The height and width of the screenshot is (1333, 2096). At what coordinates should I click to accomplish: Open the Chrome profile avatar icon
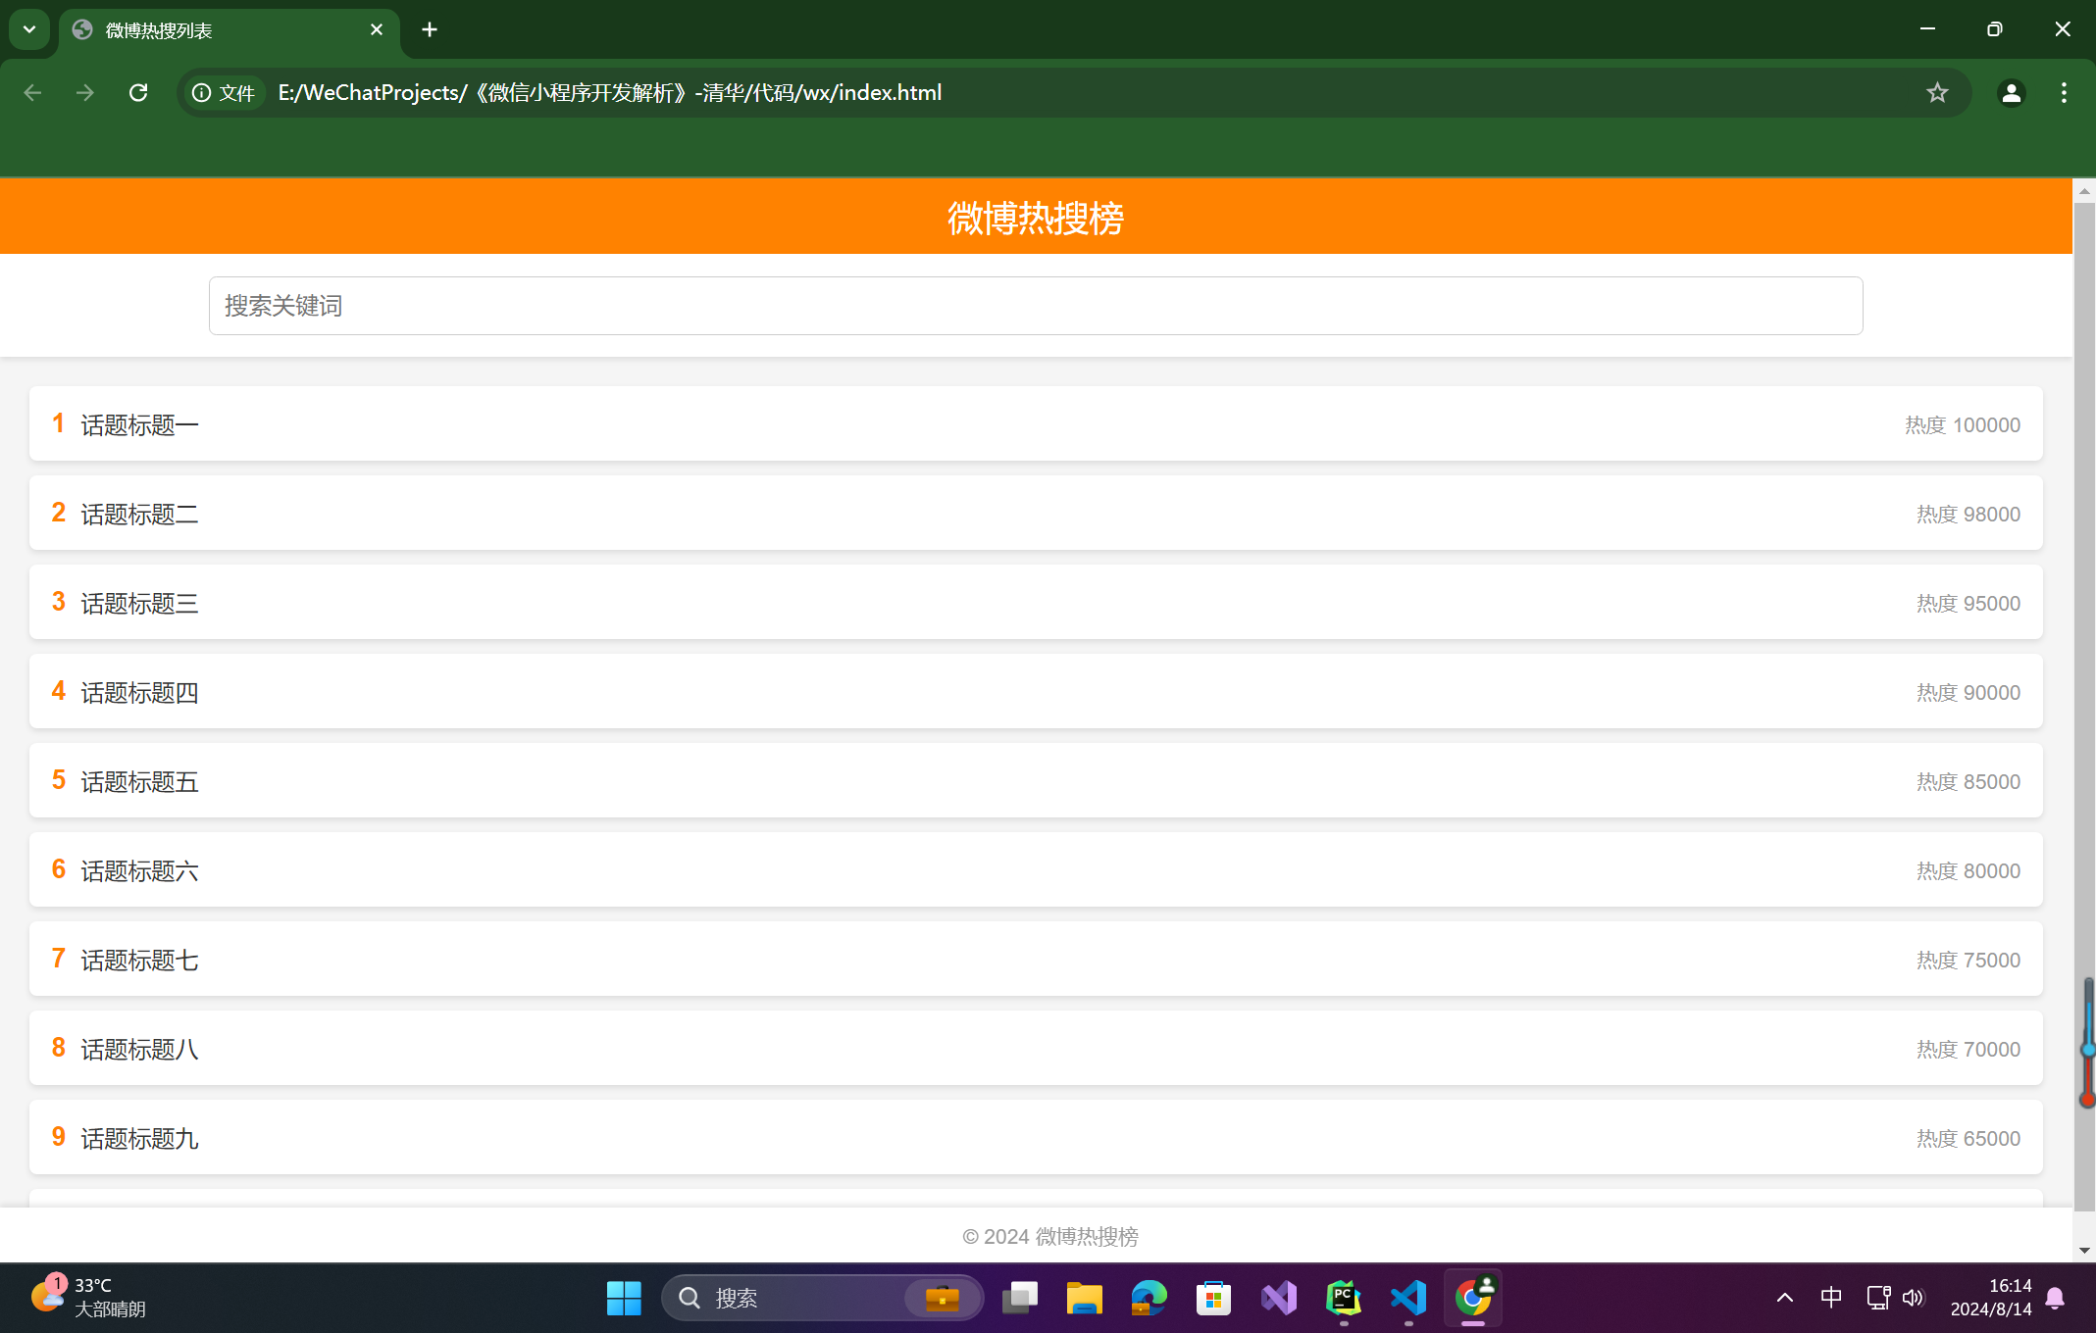click(x=2011, y=92)
